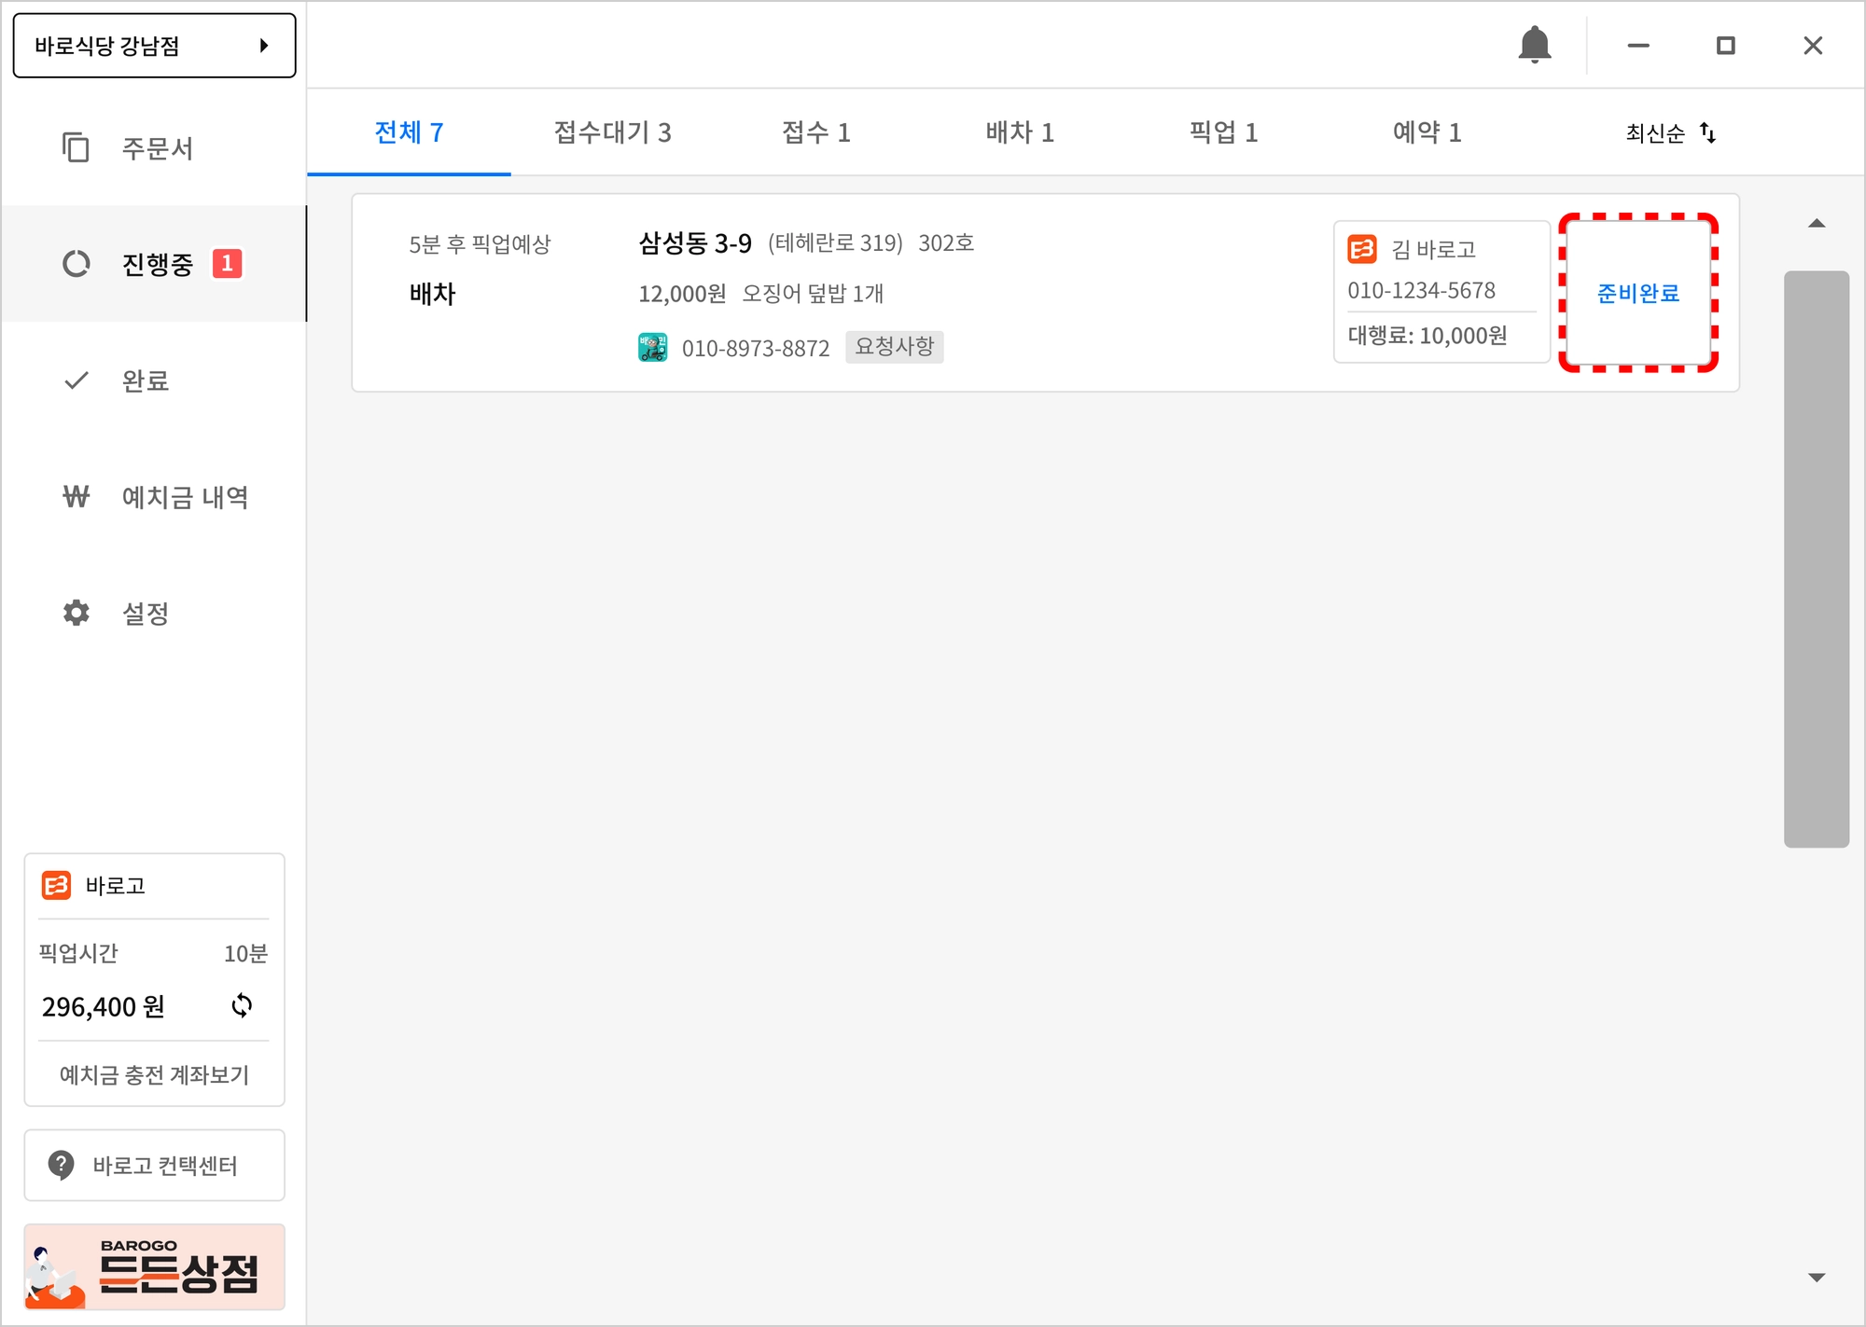Click the scrollbar down arrow
Screen dimensions: 1866x1327
click(x=1816, y=1277)
